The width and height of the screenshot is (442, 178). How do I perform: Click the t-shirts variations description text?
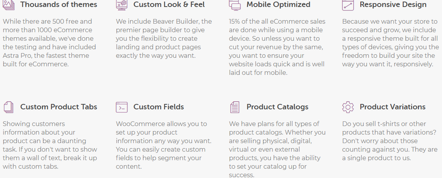[x=389, y=141]
